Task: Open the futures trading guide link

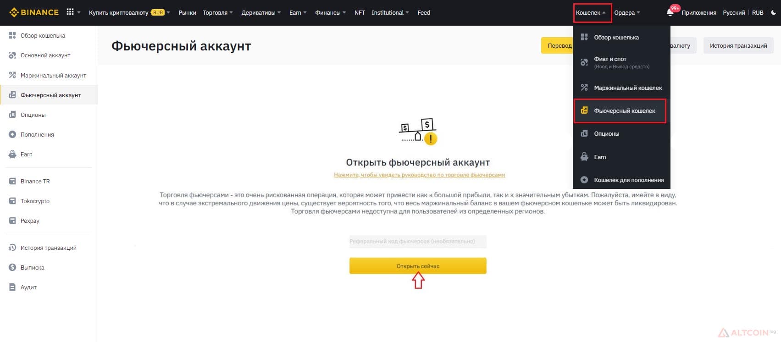Action: click(x=419, y=175)
